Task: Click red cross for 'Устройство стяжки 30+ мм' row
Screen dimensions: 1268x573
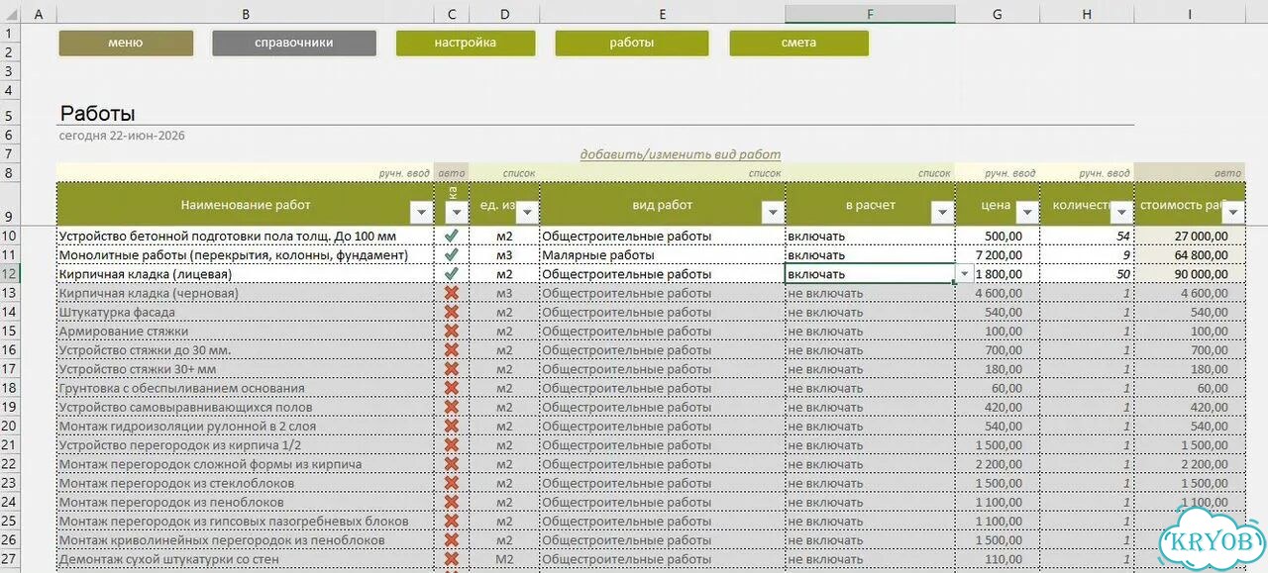Action: (452, 369)
